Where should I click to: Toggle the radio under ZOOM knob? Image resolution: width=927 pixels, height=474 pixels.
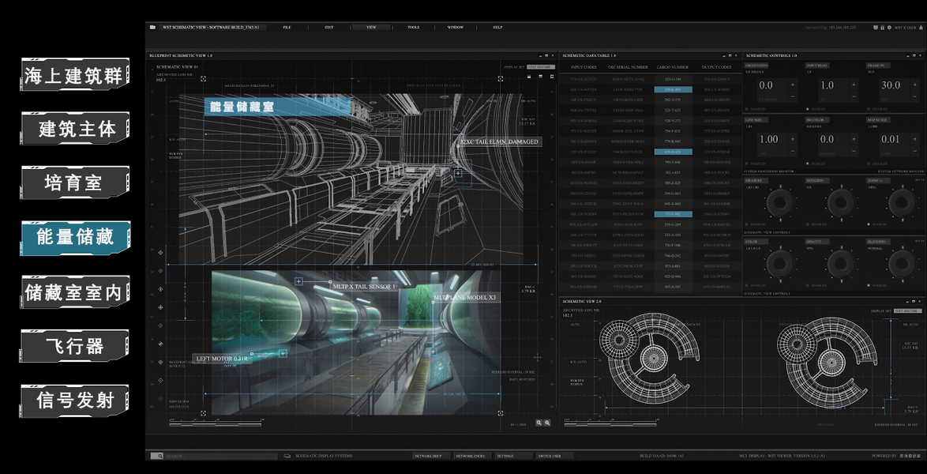pos(869,225)
